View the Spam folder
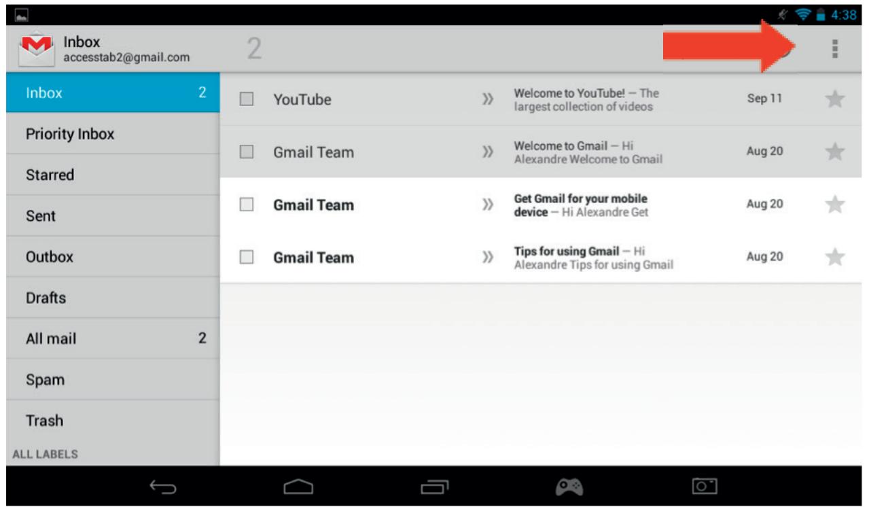Image resolution: width=869 pixels, height=507 pixels. coord(112,379)
